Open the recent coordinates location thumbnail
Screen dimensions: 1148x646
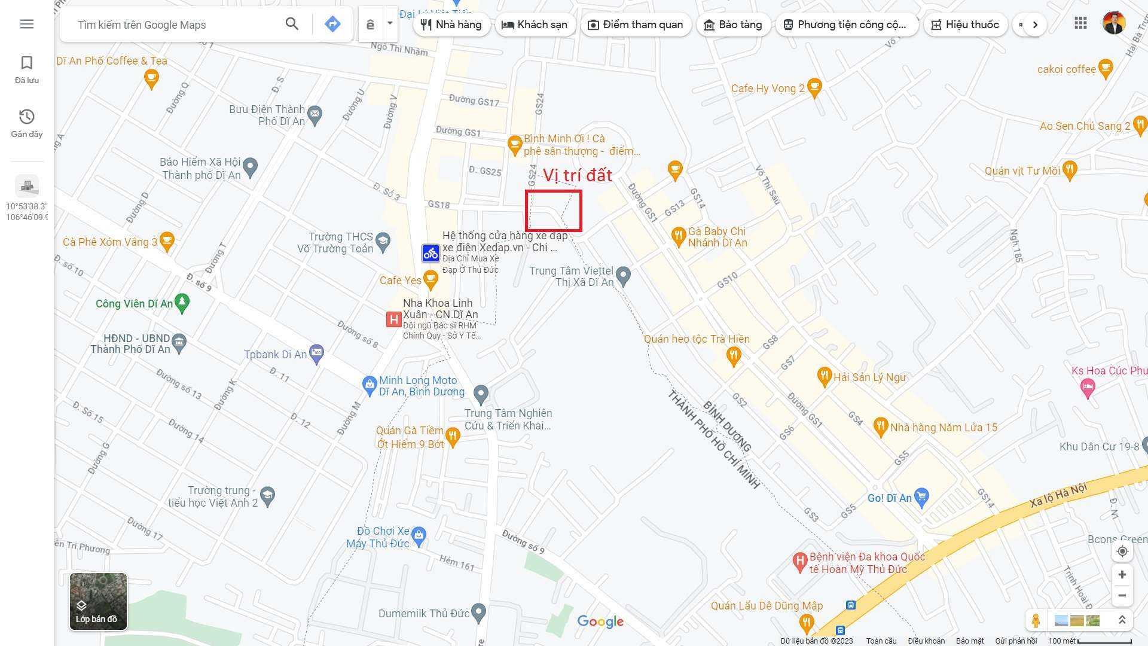[27, 187]
